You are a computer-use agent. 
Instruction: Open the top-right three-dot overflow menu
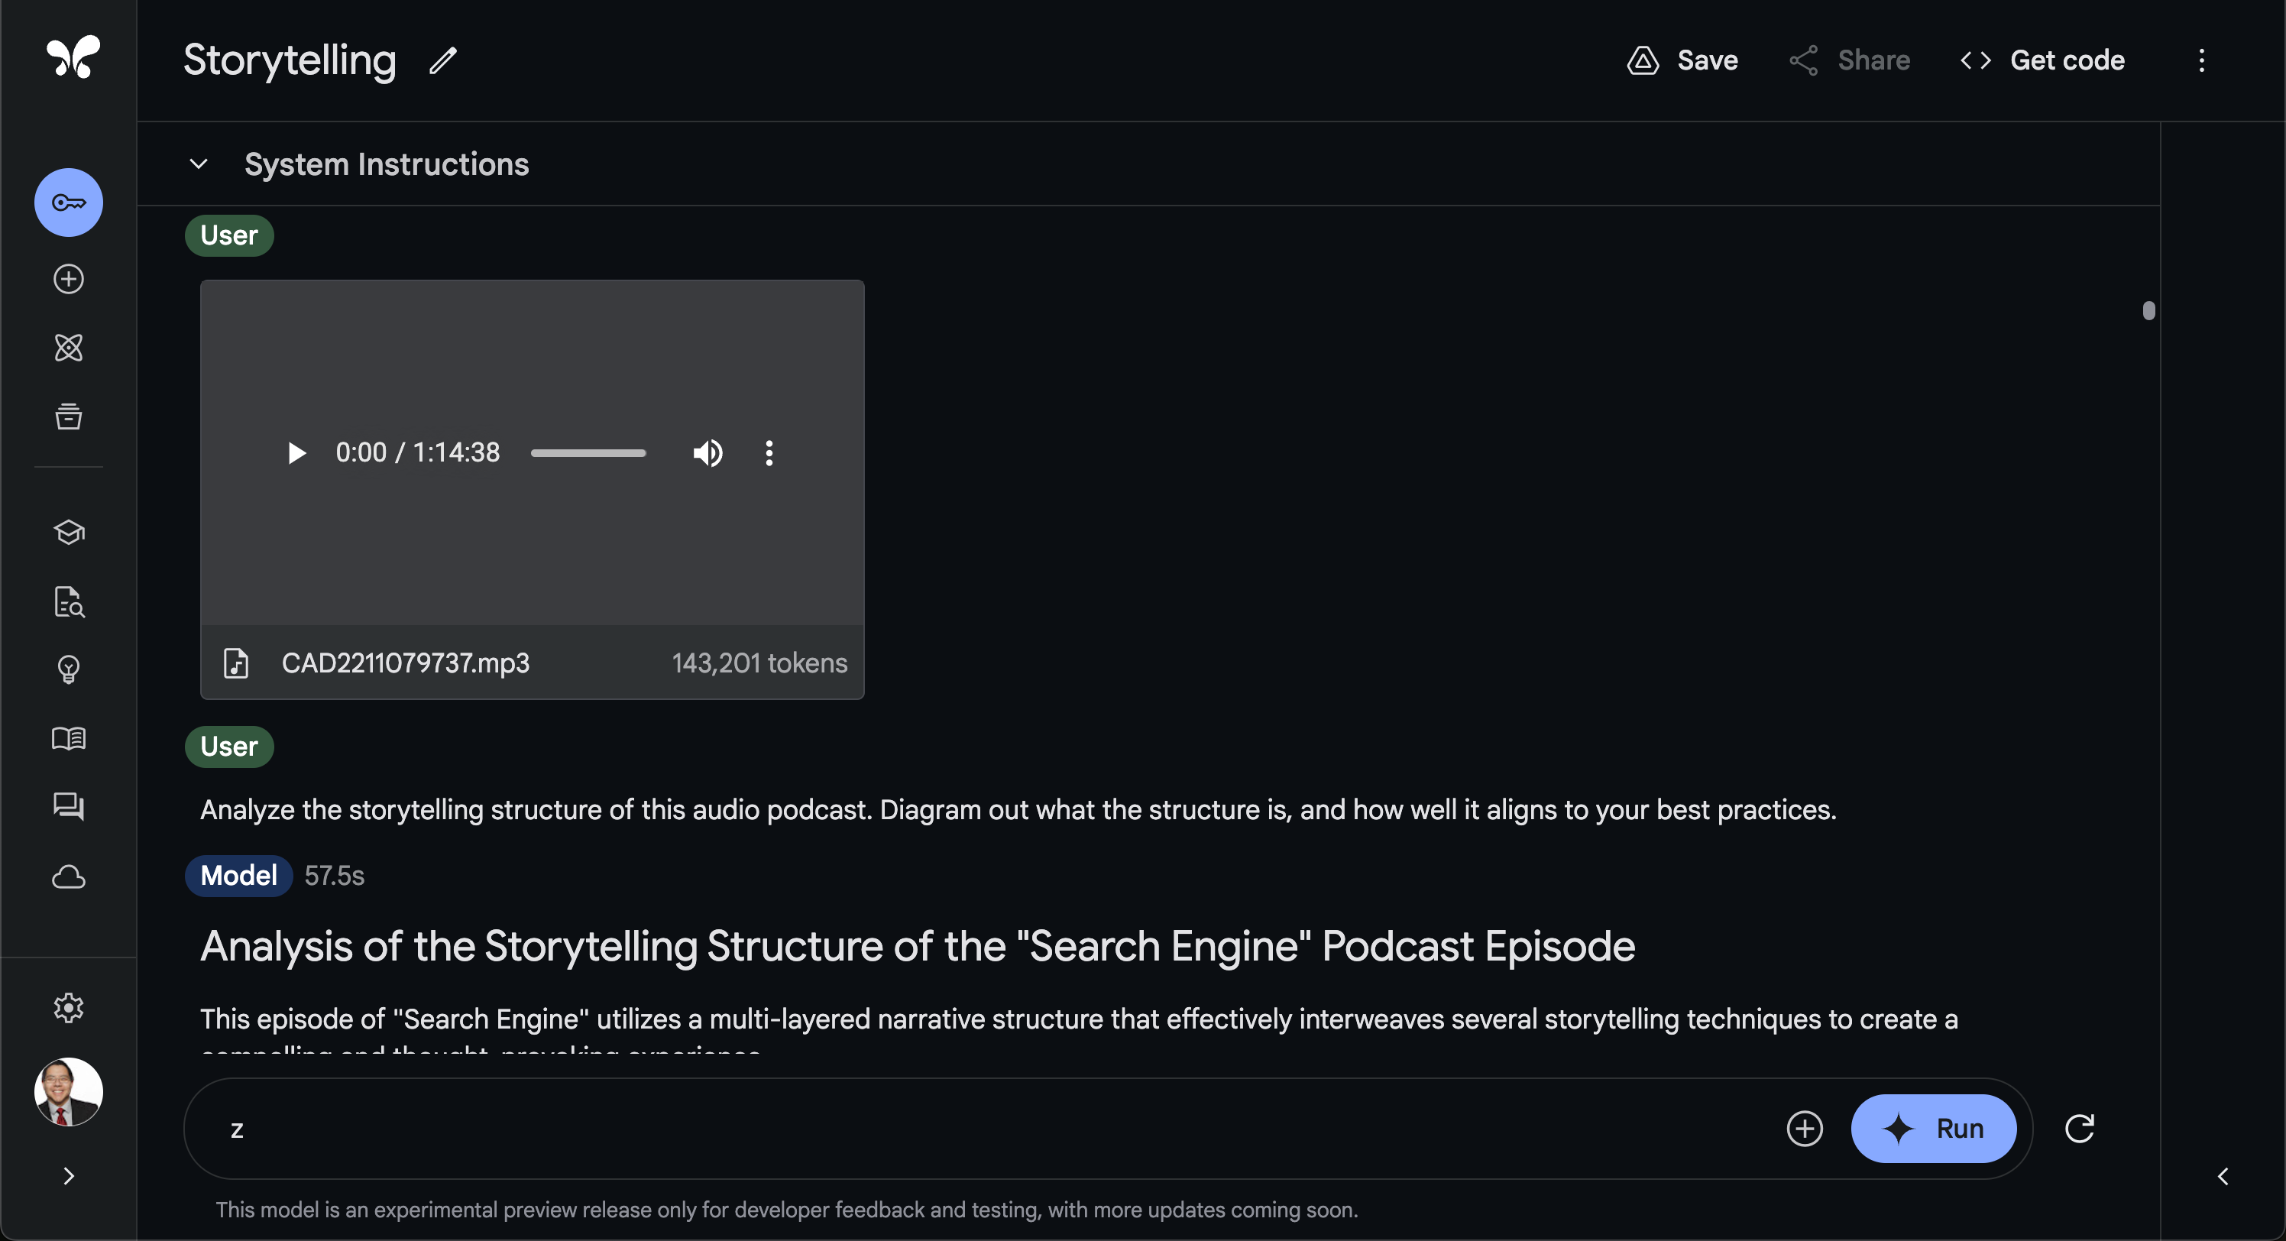coord(2202,60)
